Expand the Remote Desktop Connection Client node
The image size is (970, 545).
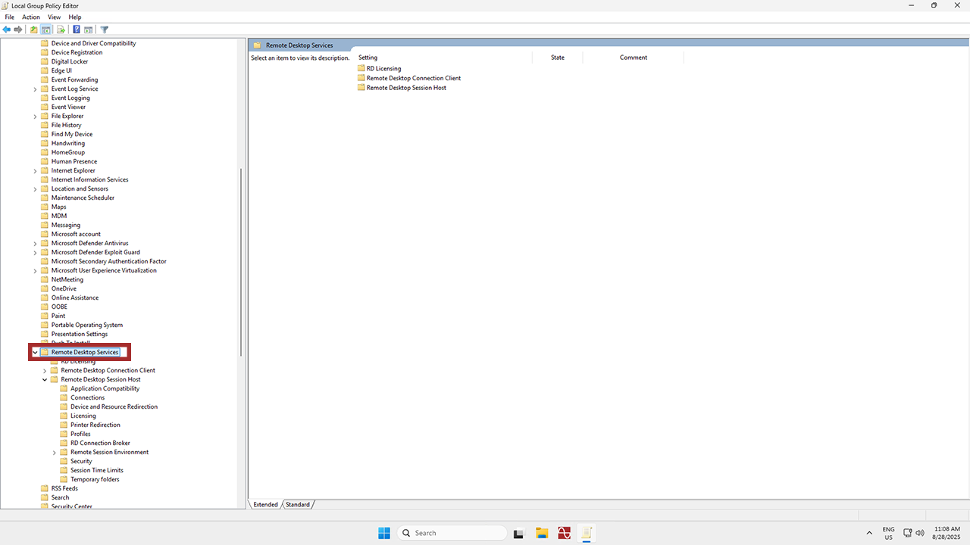coord(45,371)
